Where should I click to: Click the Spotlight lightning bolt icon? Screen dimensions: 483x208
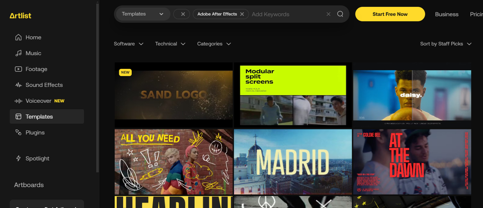[x=18, y=158]
